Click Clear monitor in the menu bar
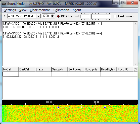The width and height of the screenshot is (140, 124). click(40, 10)
